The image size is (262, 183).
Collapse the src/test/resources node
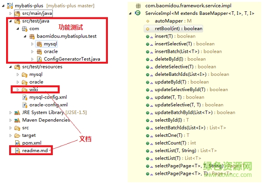click(10, 67)
